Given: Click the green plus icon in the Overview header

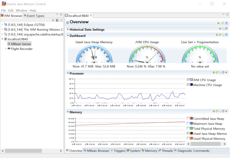Looking at the screenshot, I should click(219, 23).
